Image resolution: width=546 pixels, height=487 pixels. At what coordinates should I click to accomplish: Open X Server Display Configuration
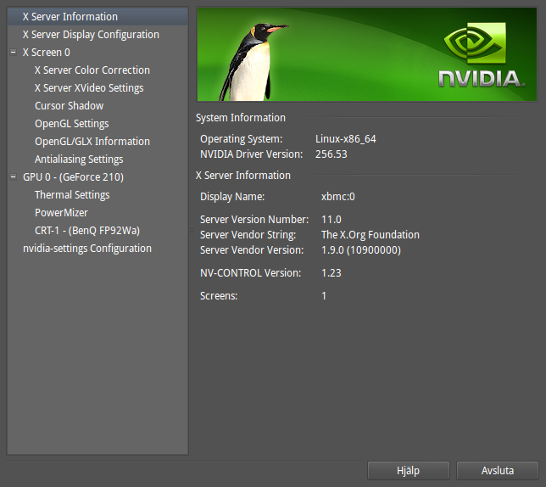pos(91,35)
